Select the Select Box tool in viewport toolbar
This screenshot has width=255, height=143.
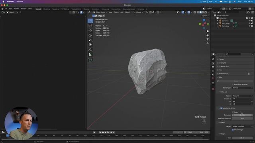tap(90, 21)
